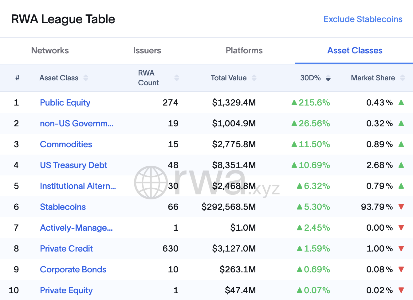The image size is (413, 300).
Task: View the Corporate Bonds asset class
Action: (x=73, y=269)
